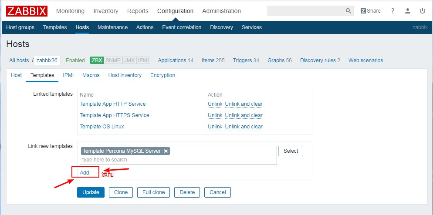Click the search magnifier icon
The height and width of the screenshot is (215, 433).
click(x=348, y=11)
